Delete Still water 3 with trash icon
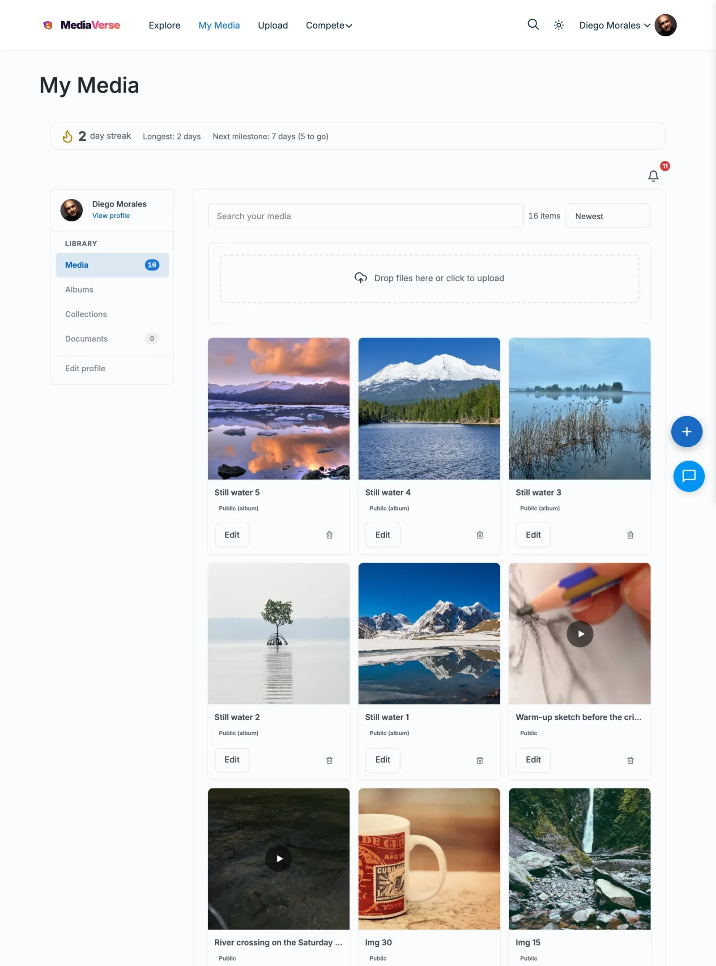The height and width of the screenshot is (966, 716). point(630,535)
